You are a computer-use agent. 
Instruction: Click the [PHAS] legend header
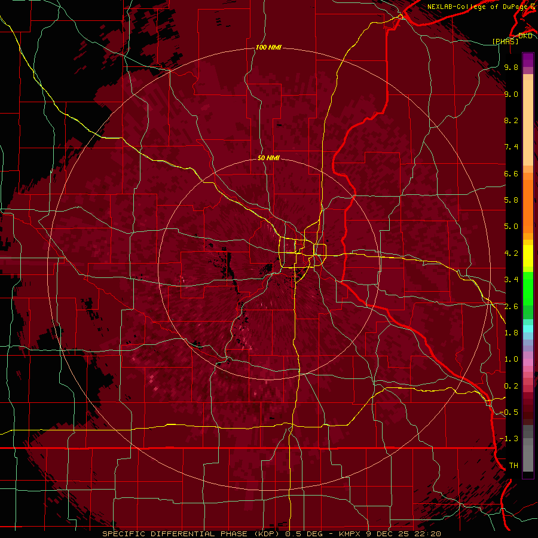(505, 41)
